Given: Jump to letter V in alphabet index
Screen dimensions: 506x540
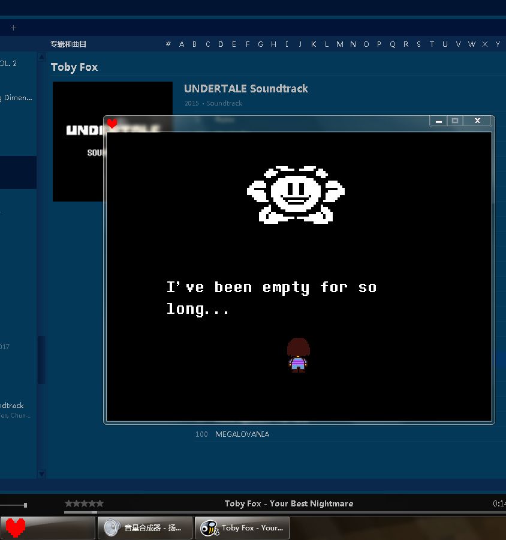Looking at the screenshot, I should (458, 44).
